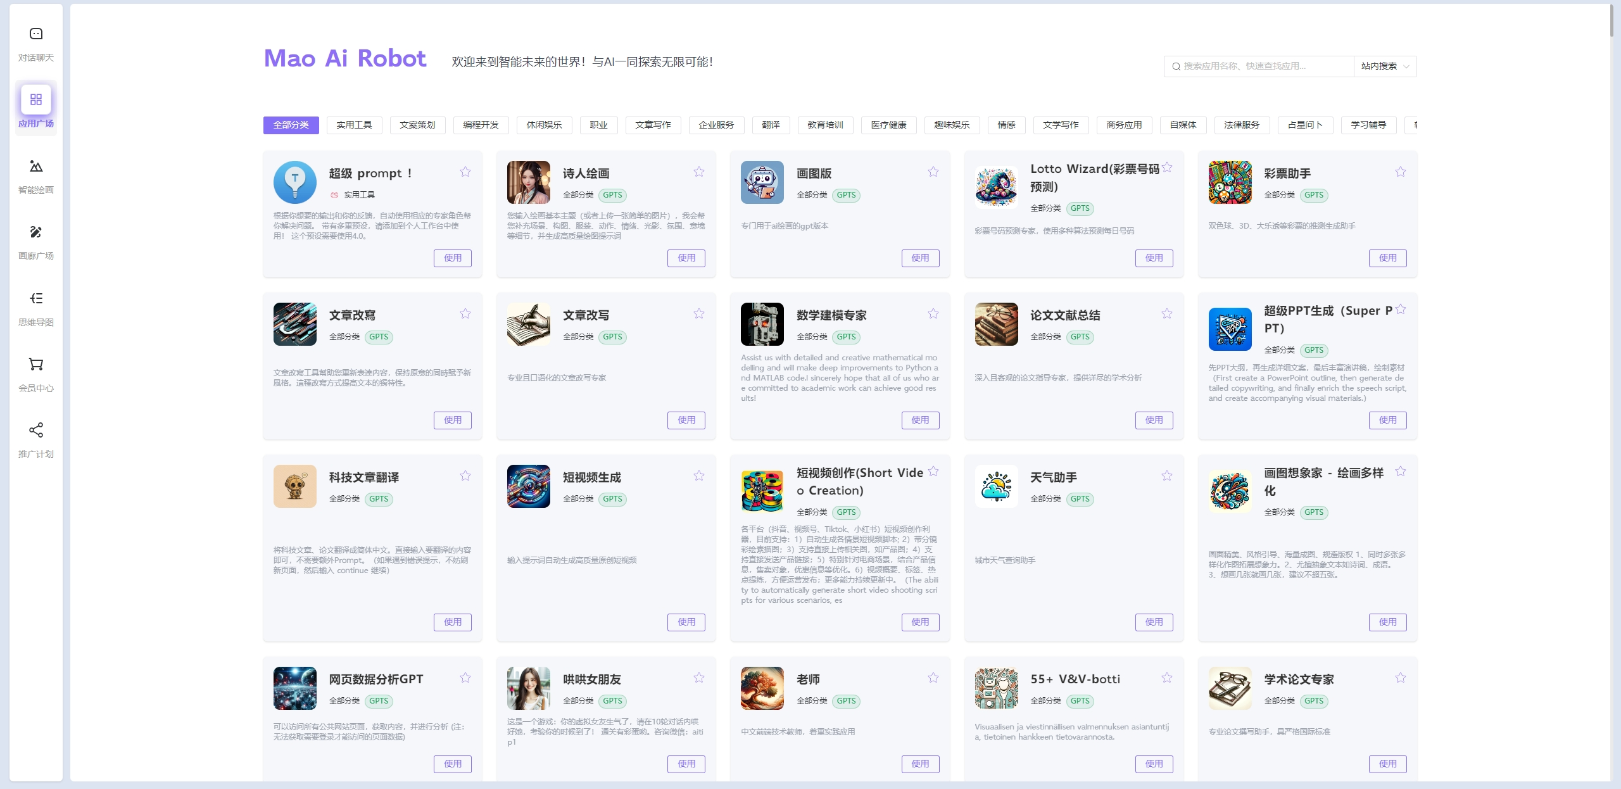Open the 对话聊天 chat sidebar icon
This screenshot has height=789, width=1621.
point(36,34)
